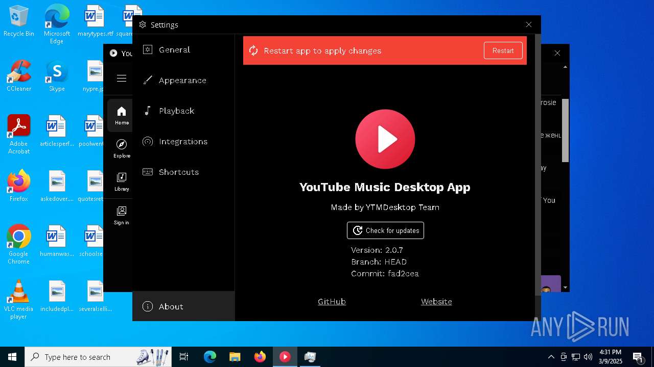
Task: Click the volume icon in system tray
Action: [x=588, y=357]
